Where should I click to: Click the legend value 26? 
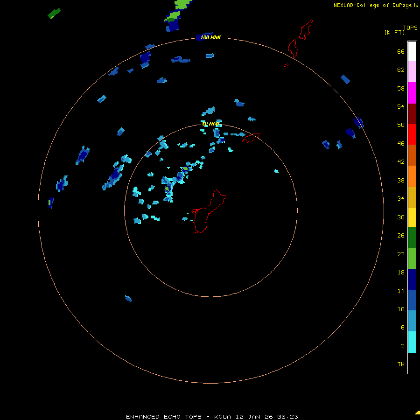401,236
